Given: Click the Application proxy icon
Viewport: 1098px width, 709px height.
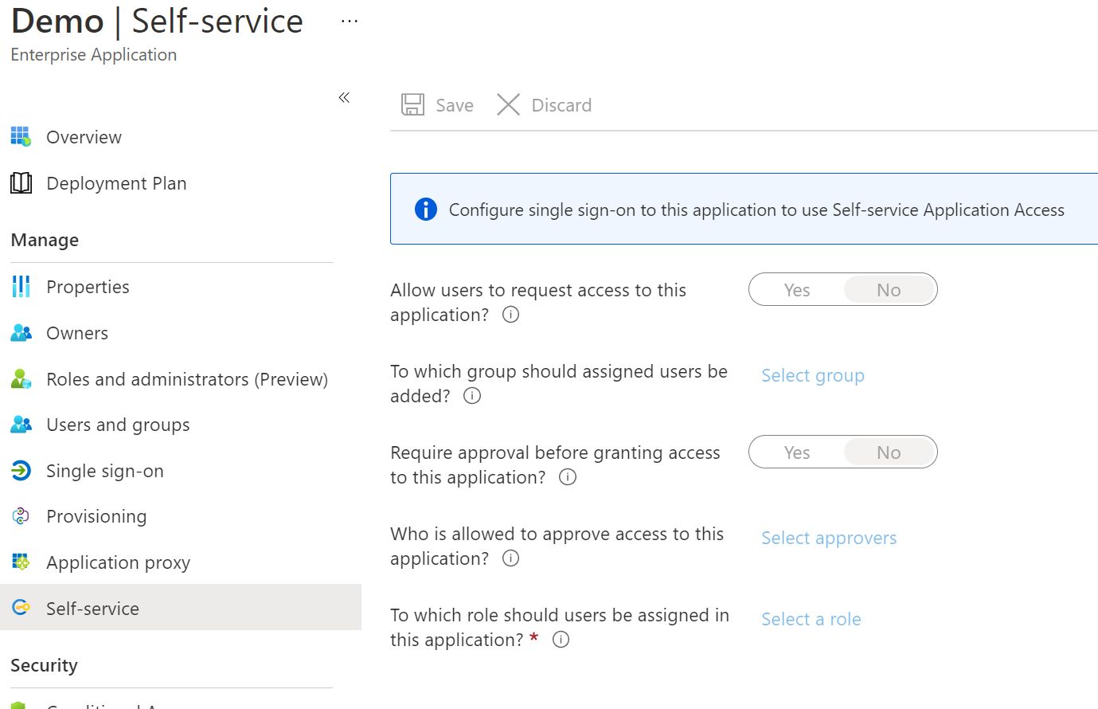Looking at the screenshot, I should click(21, 562).
